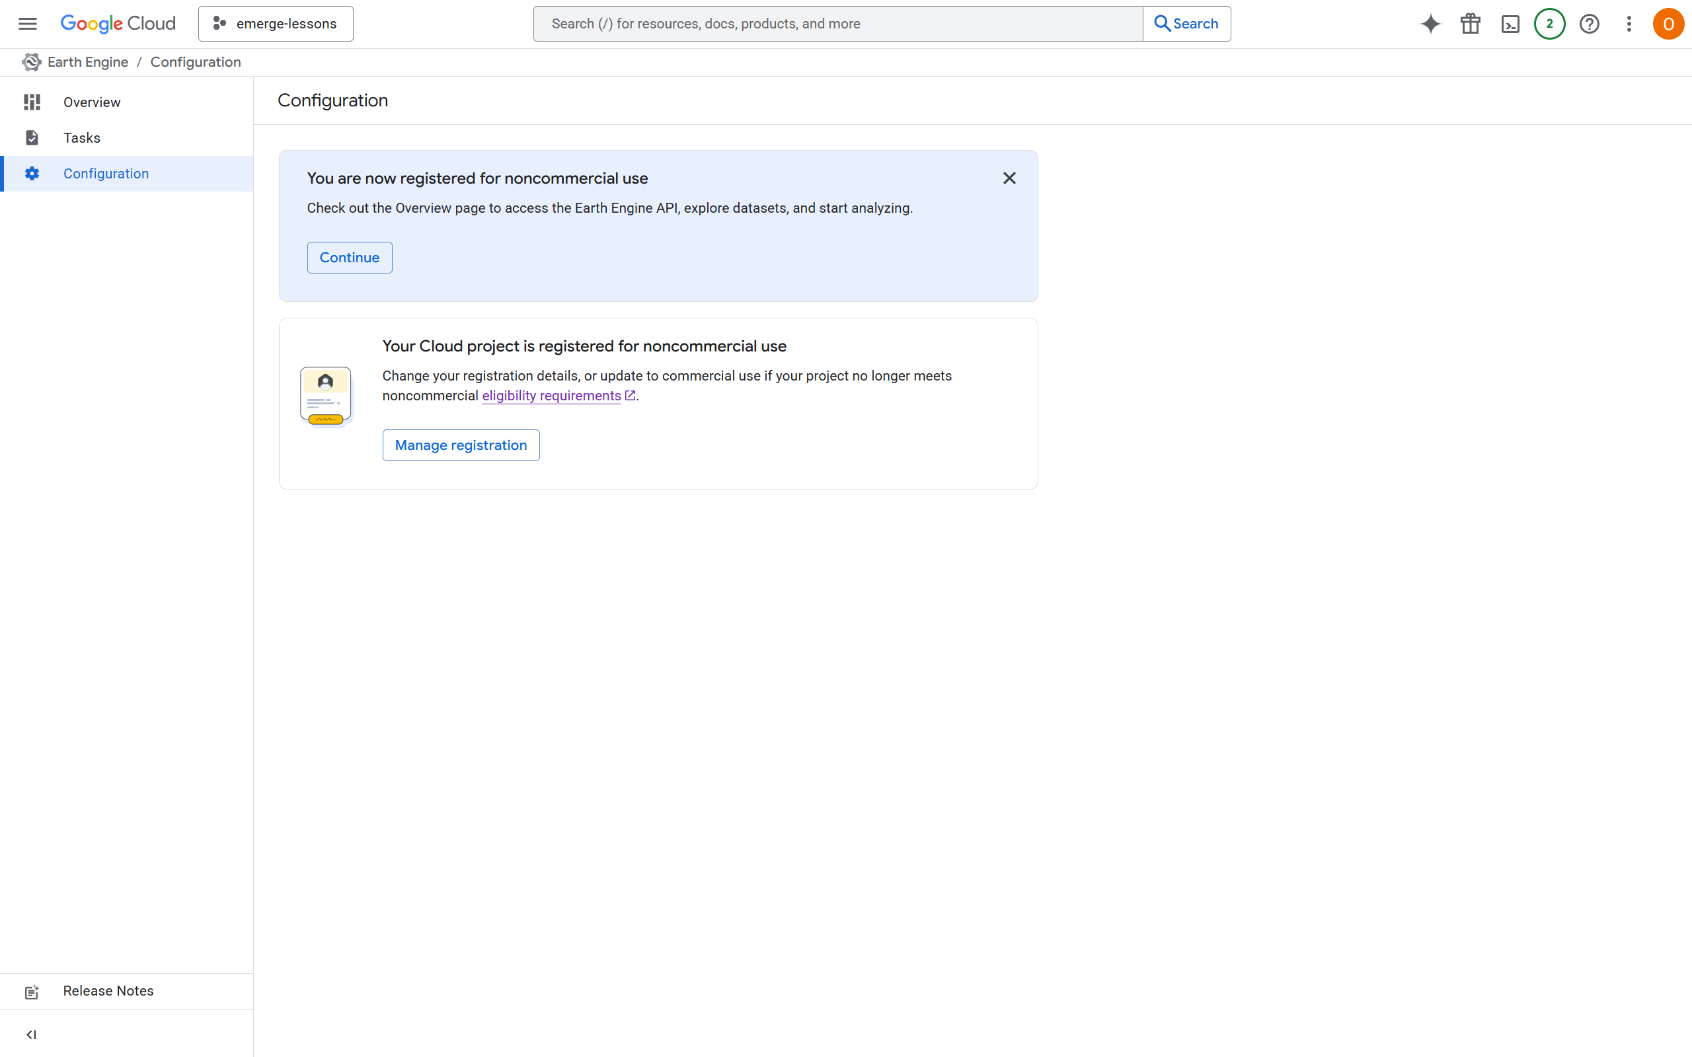Open the Release Notes page
This screenshot has height=1057, width=1692.
[108, 990]
